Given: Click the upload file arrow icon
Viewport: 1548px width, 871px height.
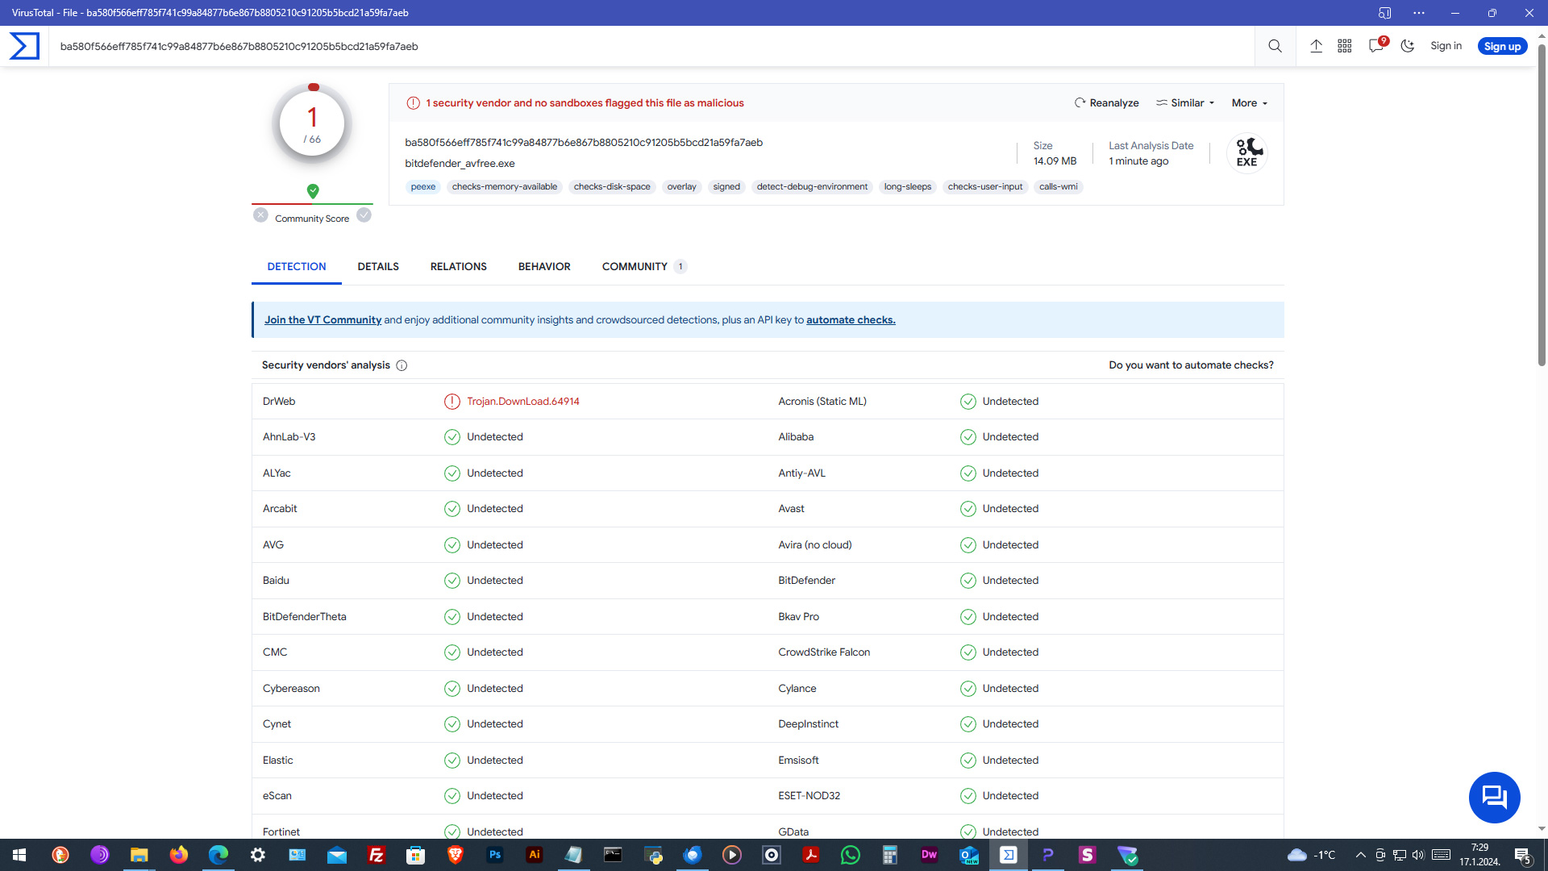Looking at the screenshot, I should pos(1316,46).
